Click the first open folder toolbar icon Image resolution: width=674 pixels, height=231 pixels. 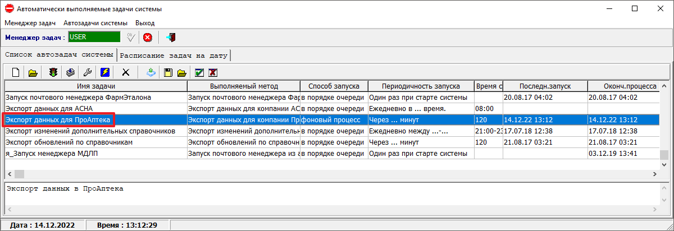pyautogui.click(x=33, y=72)
